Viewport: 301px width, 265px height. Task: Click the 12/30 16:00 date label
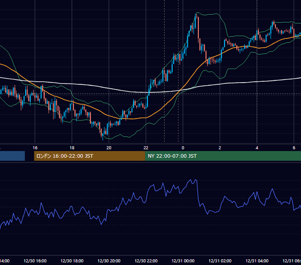[x=35, y=261]
